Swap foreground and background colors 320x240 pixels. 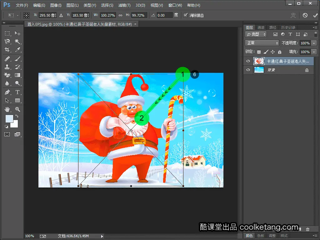17,116
